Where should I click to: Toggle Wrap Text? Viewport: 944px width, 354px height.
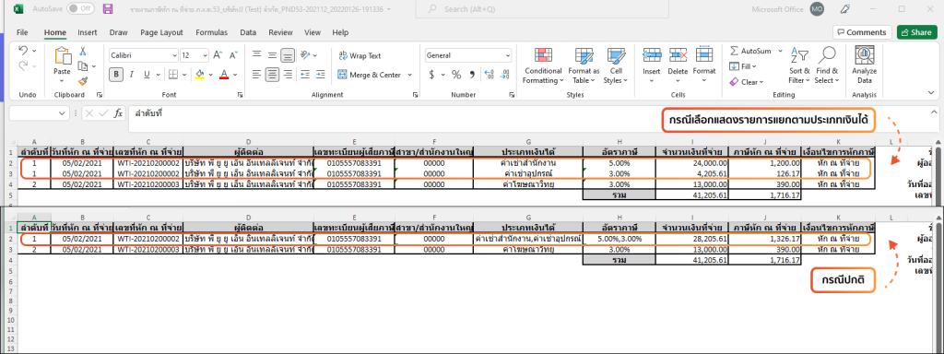click(x=360, y=55)
